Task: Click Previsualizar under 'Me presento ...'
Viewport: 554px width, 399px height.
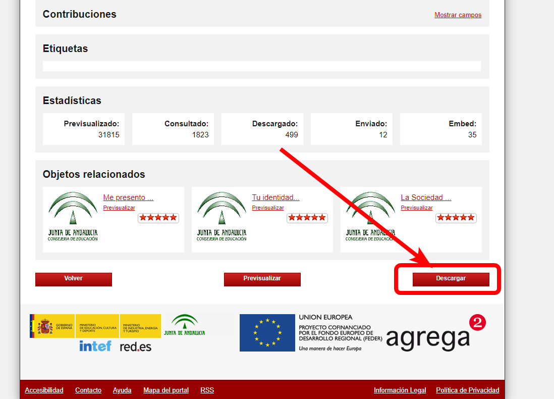Action: pos(119,208)
